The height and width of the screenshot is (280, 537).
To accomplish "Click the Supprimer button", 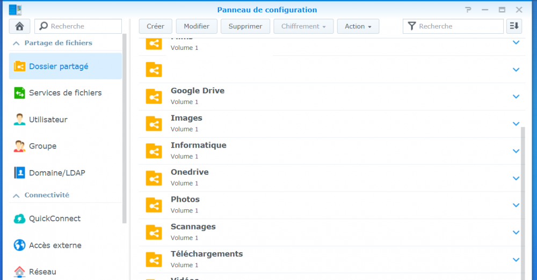I will point(245,26).
